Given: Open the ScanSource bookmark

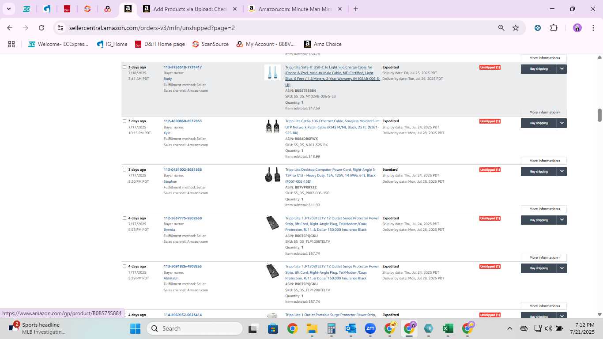Looking at the screenshot, I should tap(211, 44).
